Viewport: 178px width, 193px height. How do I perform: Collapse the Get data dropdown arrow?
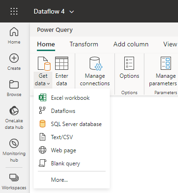[49, 84]
